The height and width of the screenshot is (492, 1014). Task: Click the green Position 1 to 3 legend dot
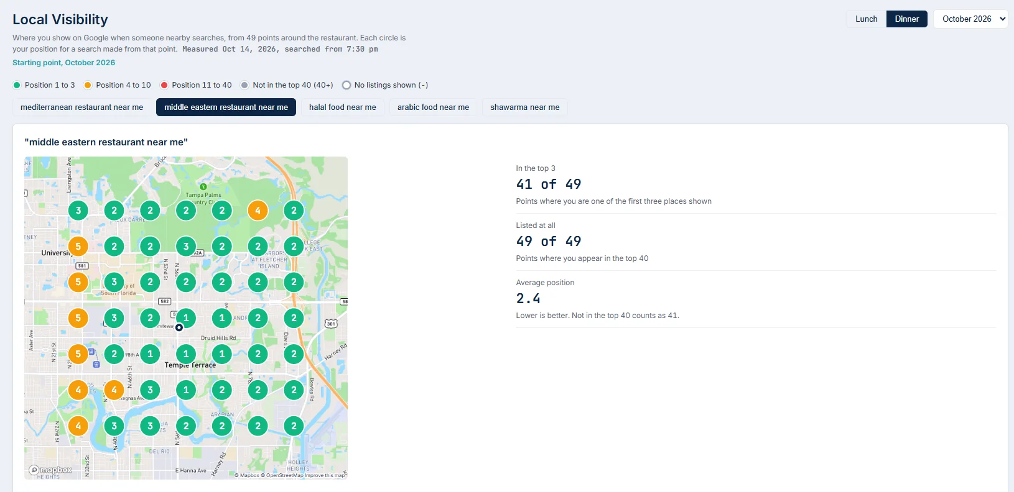tap(17, 85)
